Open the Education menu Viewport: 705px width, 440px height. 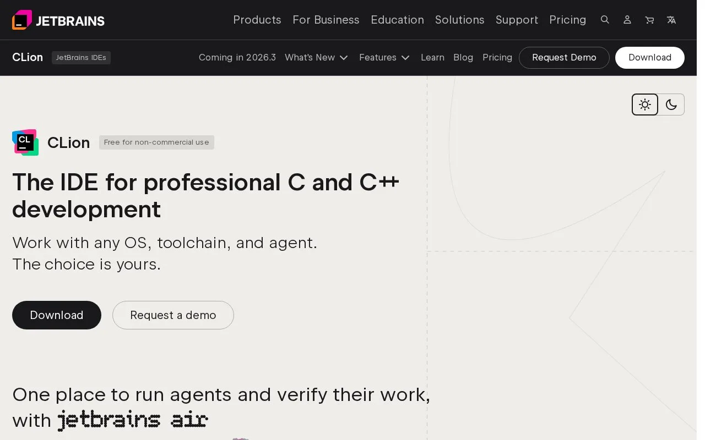pyautogui.click(x=397, y=20)
